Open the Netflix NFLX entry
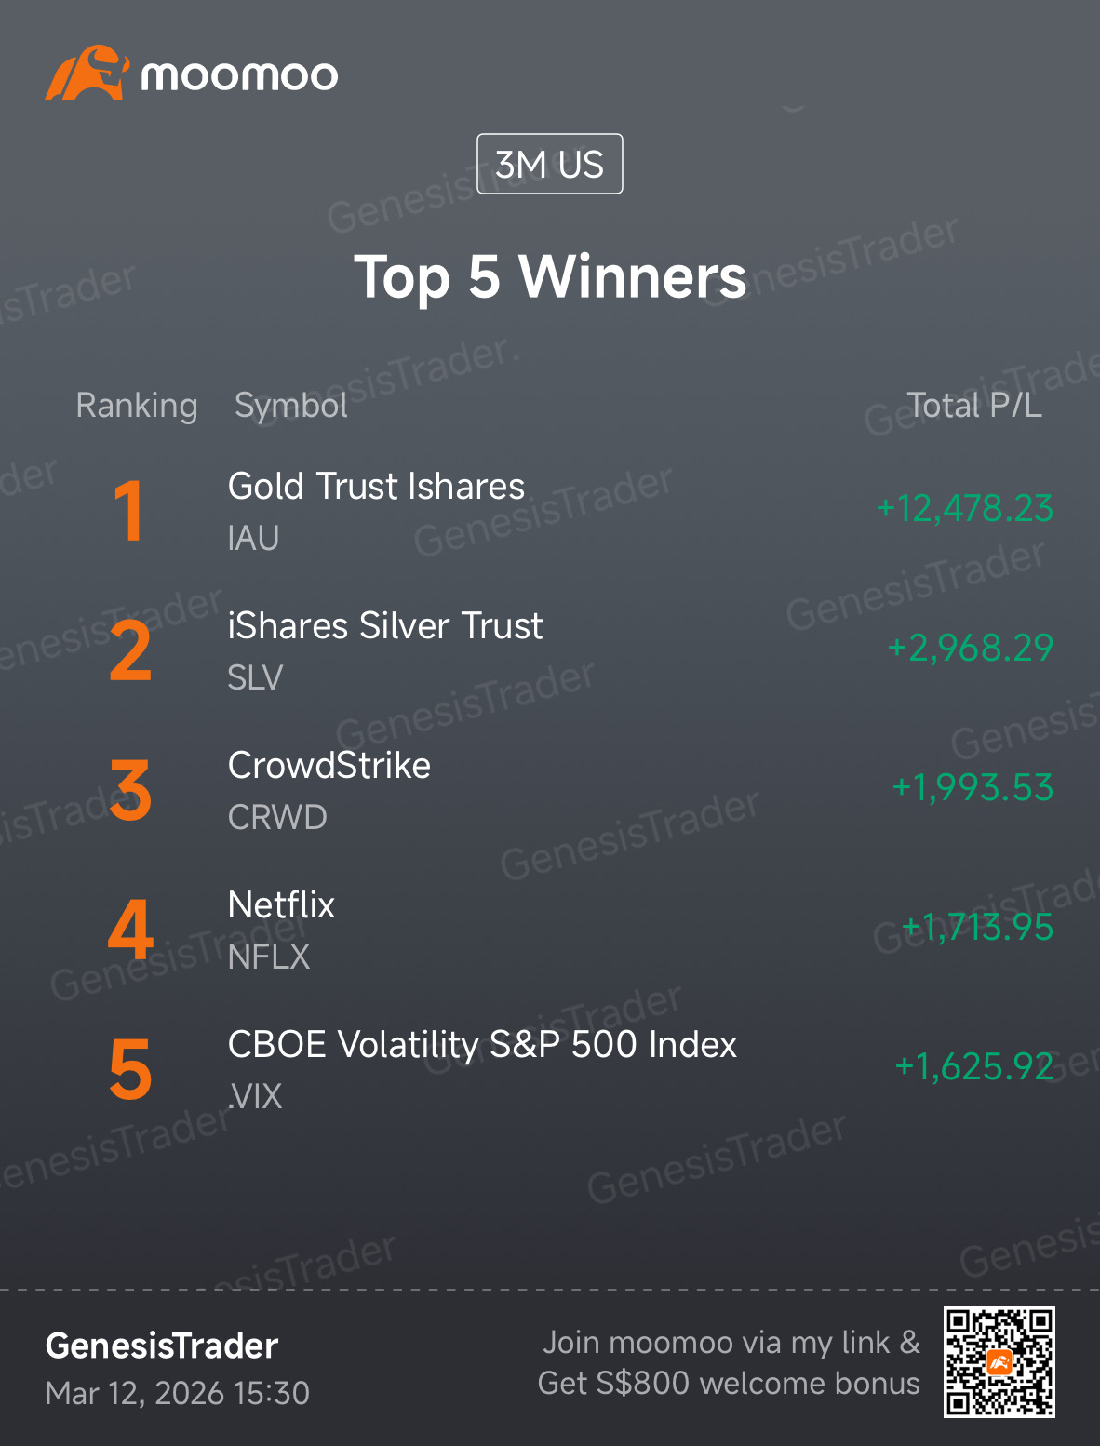The image size is (1100, 1446). click(550, 930)
